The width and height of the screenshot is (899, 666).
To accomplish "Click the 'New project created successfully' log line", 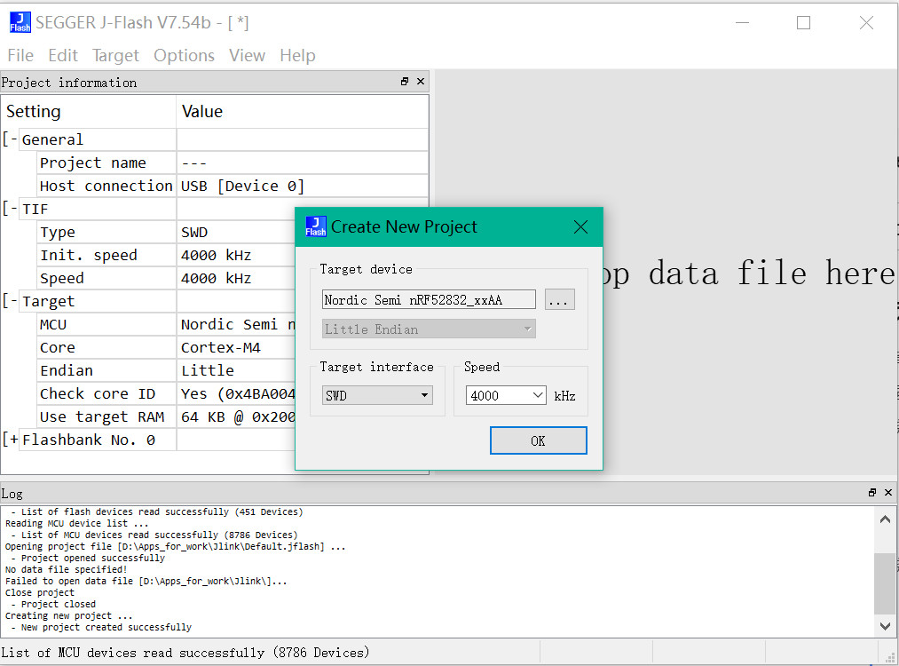I will pyautogui.click(x=106, y=627).
